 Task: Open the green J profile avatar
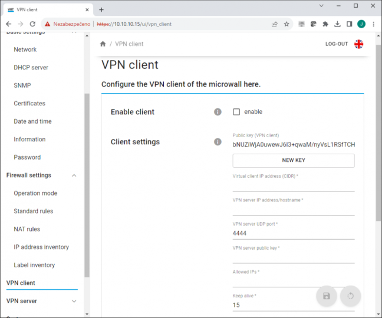pos(361,24)
